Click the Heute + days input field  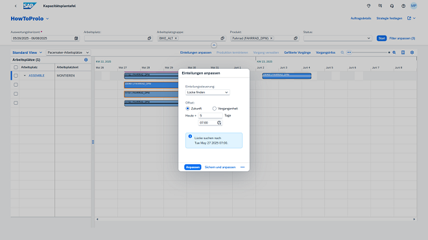point(210,116)
